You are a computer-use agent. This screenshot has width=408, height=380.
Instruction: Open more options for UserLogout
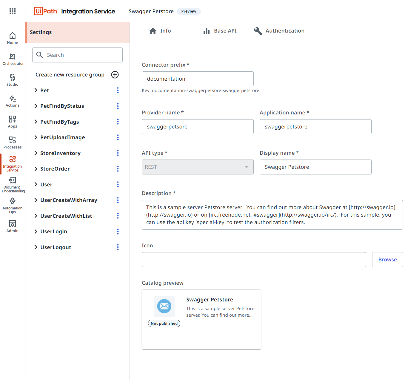(118, 247)
